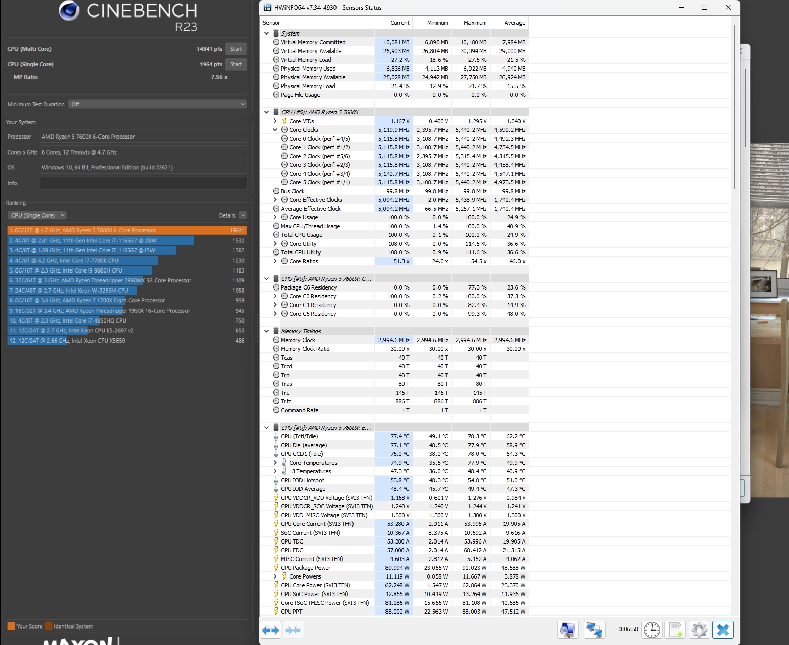Expand the Core VIDs row
The height and width of the screenshot is (645, 789).
(275, 121)
